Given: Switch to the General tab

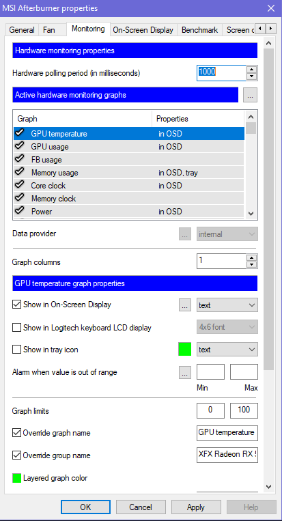Looking at the screenshot, I should click(x=22, y=30).
